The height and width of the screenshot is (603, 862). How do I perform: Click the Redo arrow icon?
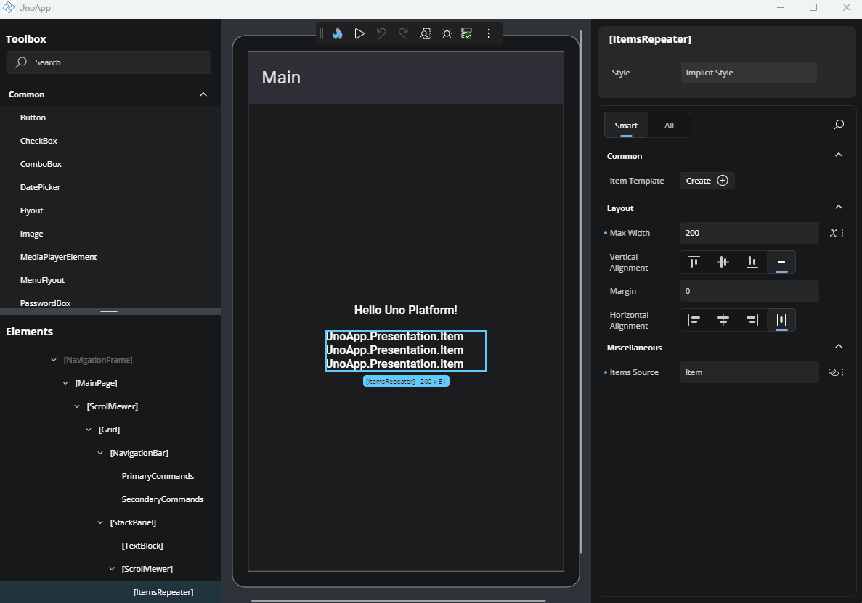point(403,33)
